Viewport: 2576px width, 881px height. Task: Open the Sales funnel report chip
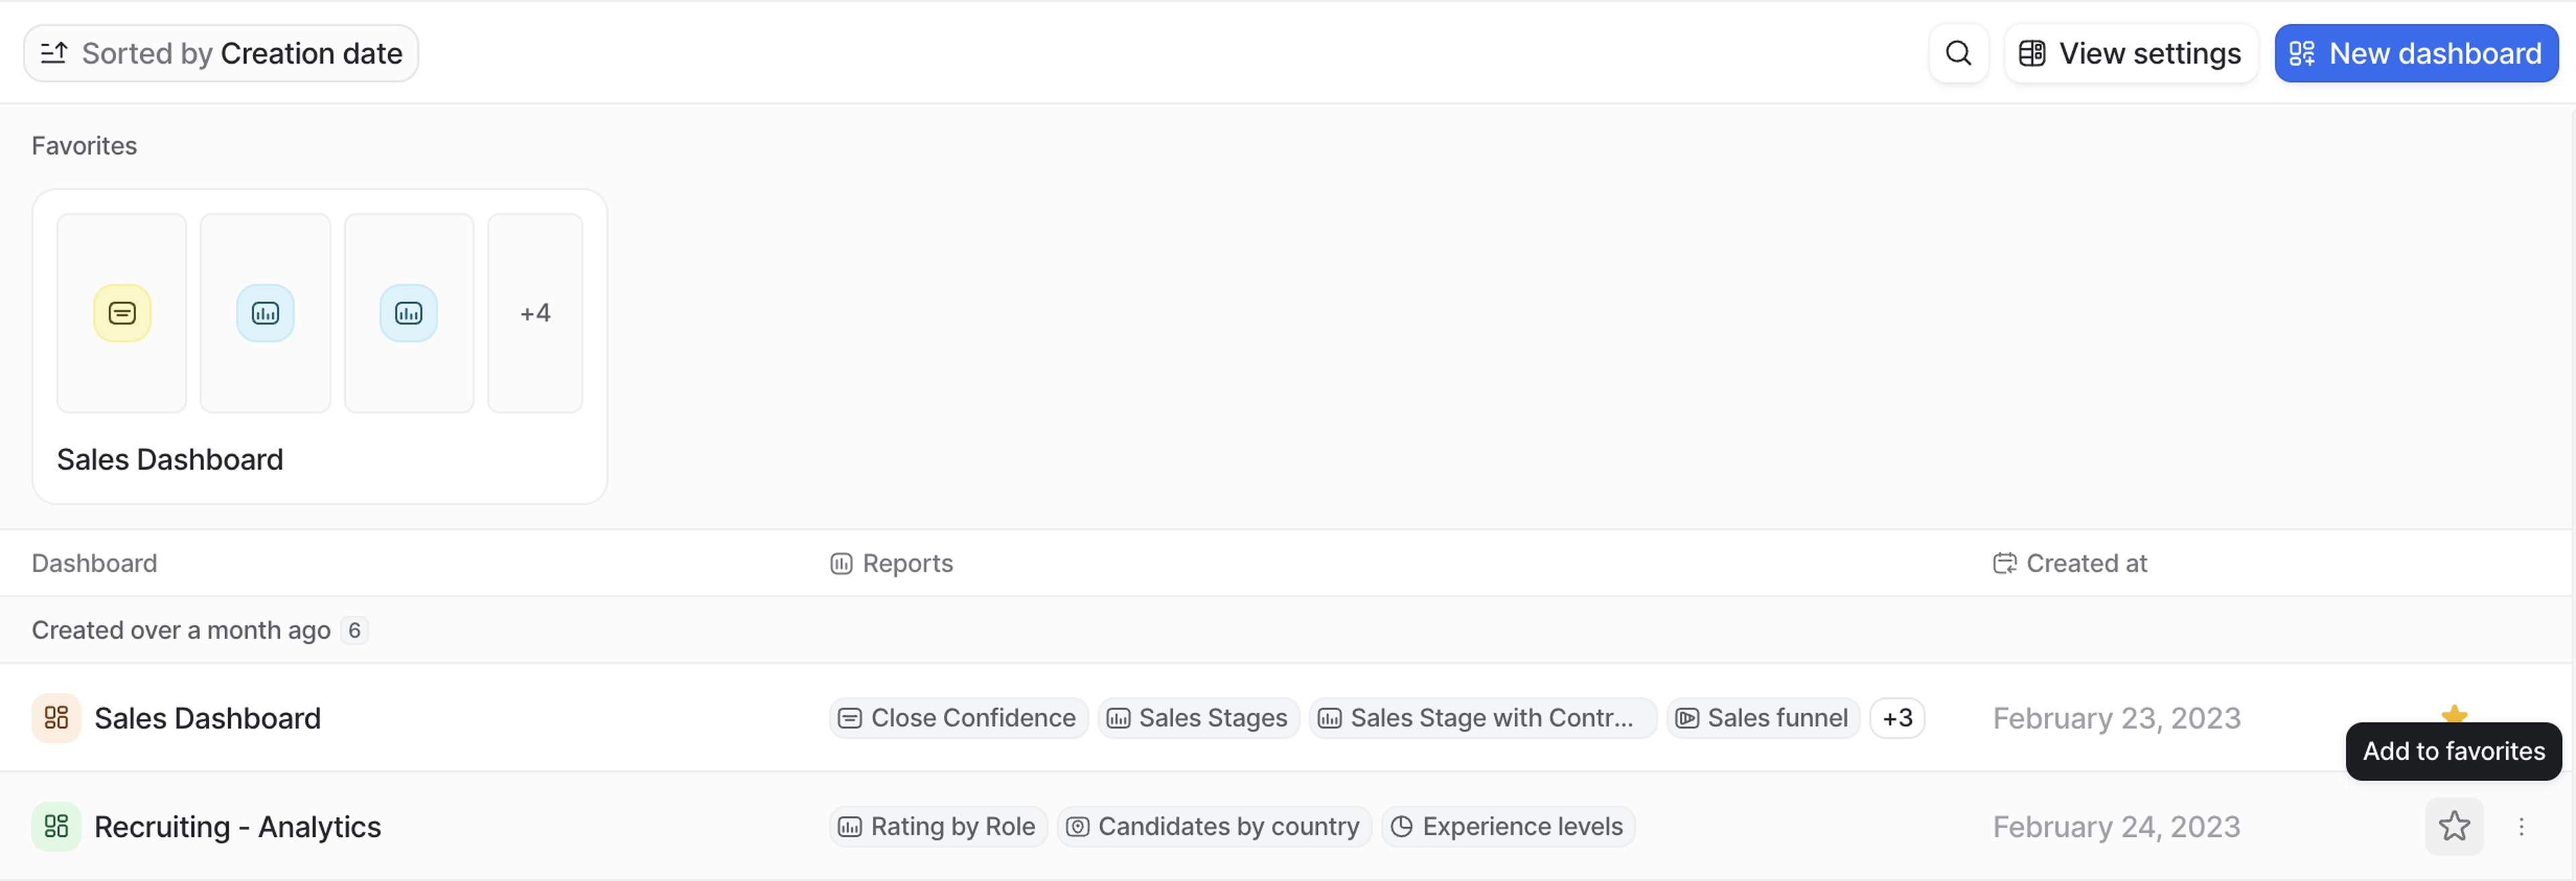click(x=1762, y=718)
